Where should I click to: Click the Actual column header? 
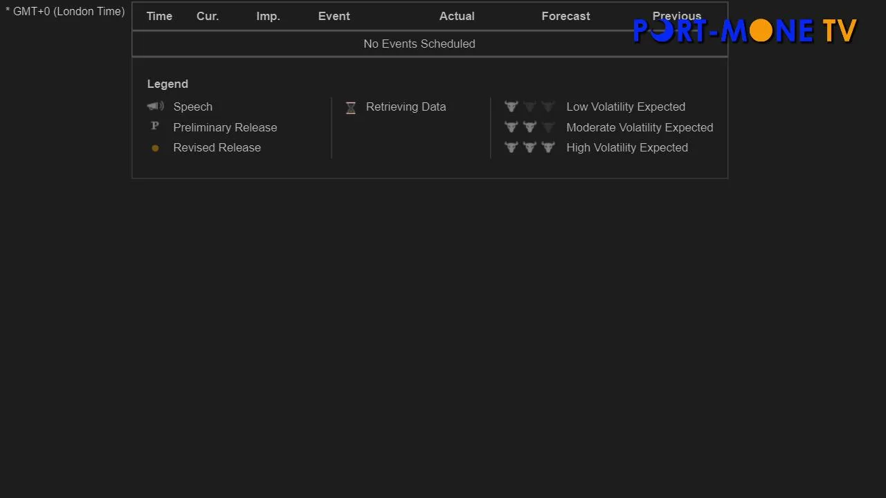457,16
